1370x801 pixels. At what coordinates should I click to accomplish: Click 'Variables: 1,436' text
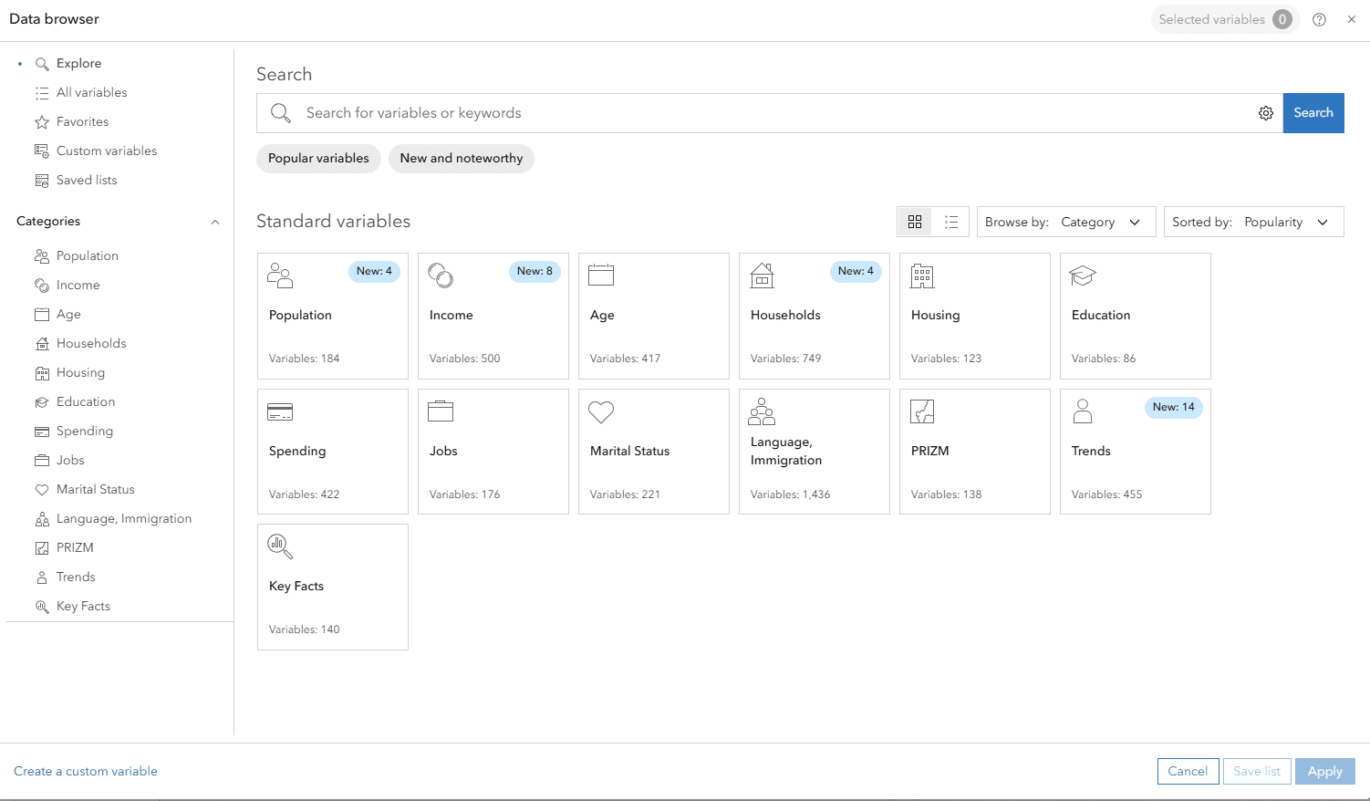[790, 494]
